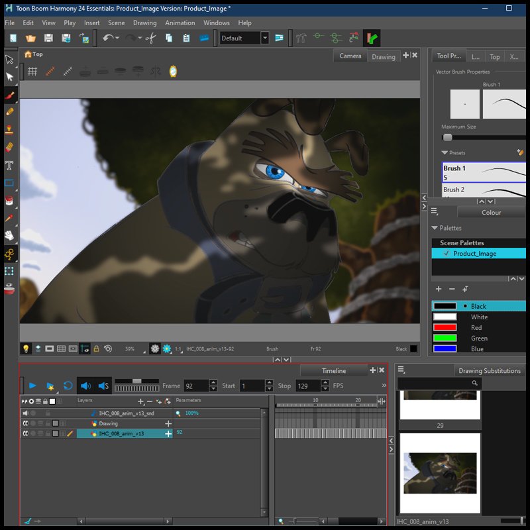This screenshot has width=530, height=530.
Task: Play the animation in the Timeline
Action: point(32,386)
